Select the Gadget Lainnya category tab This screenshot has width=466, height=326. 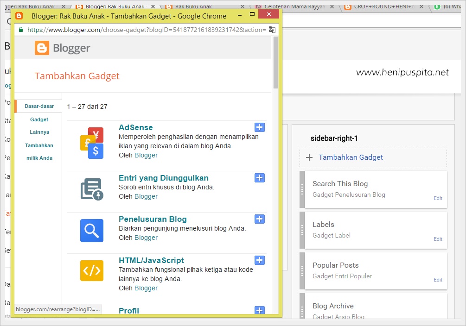tap(39, 126)
